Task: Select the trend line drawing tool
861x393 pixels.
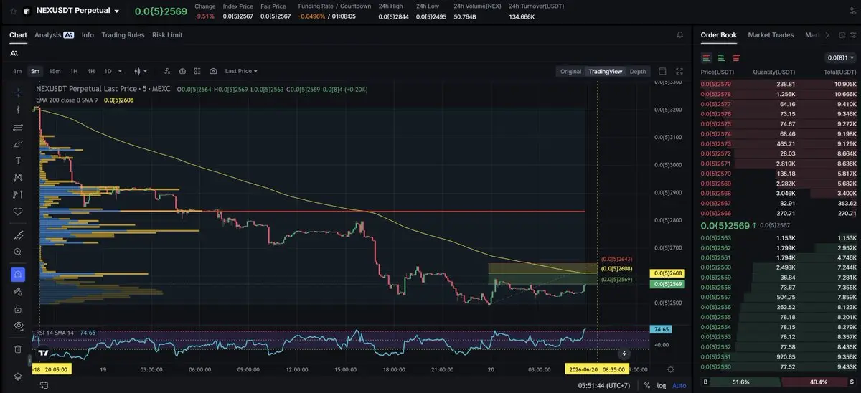Action: coord(18,110)
